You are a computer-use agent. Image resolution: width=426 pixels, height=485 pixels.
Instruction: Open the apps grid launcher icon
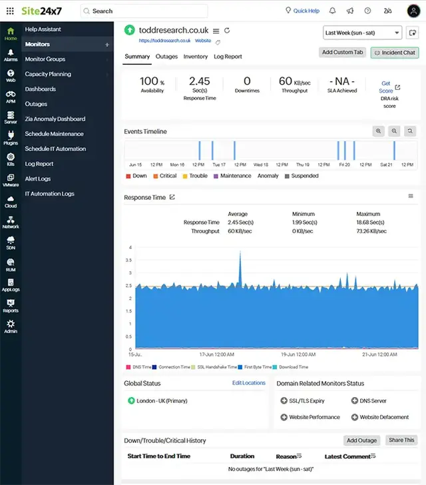coord(10,11)
